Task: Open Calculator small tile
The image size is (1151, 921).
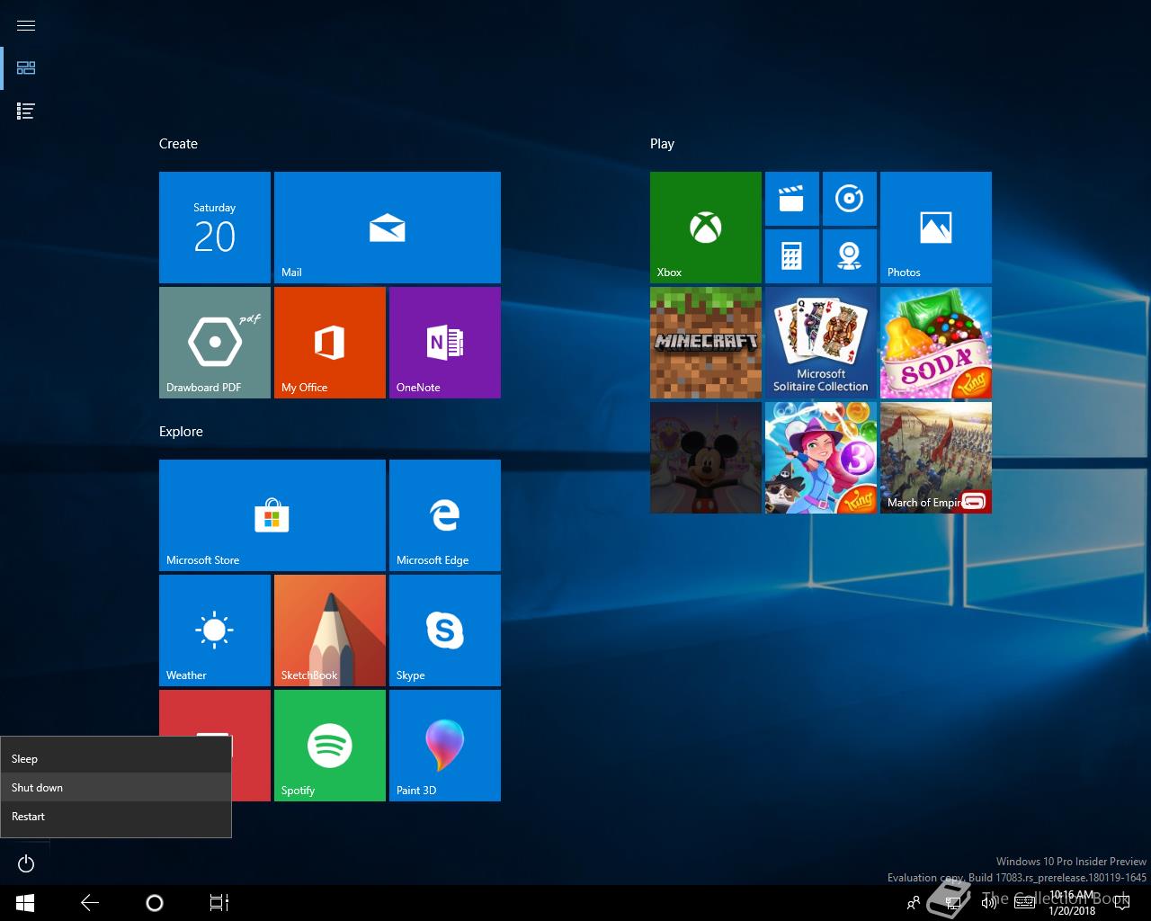Action: (x=792, y=256)
